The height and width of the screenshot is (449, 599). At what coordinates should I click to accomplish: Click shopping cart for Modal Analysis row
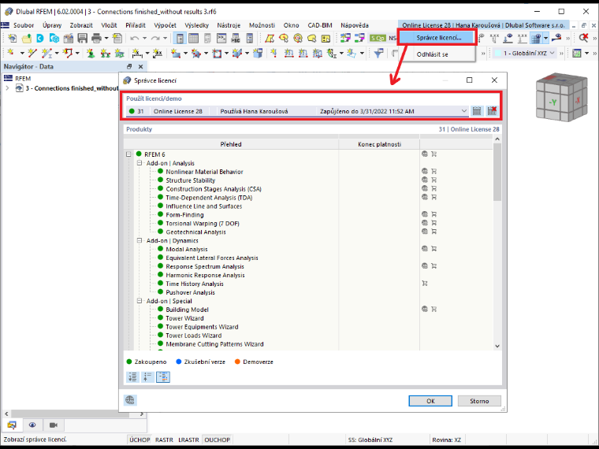point(434,249)
